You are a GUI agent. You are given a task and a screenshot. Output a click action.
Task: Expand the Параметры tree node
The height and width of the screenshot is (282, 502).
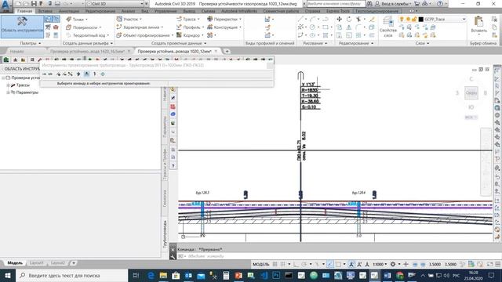(x=8, y=92)
